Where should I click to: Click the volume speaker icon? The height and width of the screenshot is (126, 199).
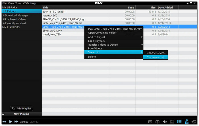(x=165, y=122)
